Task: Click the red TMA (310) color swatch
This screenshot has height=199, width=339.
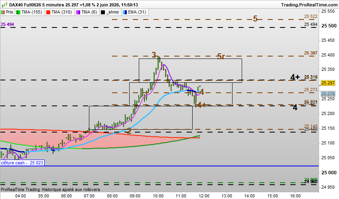Action: coord(48,12)
